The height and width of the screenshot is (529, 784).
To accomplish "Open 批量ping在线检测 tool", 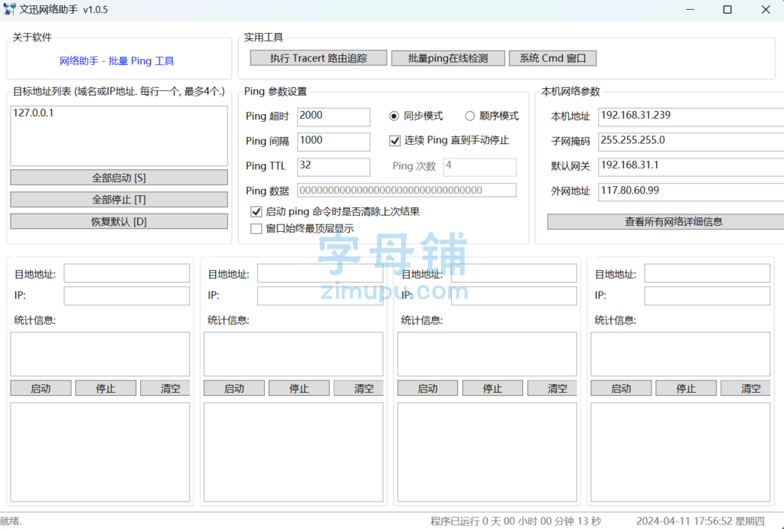I will pos(448,58).
